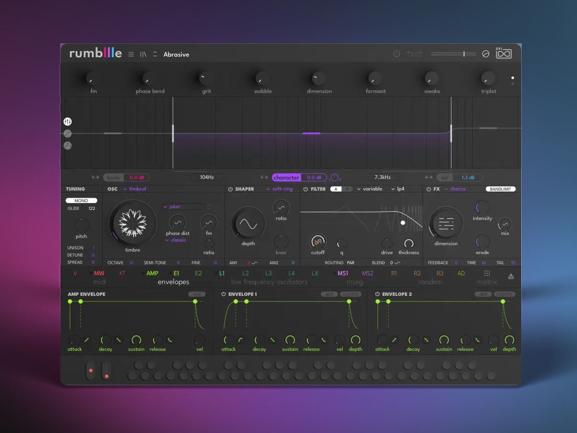Click the UVI logo

click(503, 53)
